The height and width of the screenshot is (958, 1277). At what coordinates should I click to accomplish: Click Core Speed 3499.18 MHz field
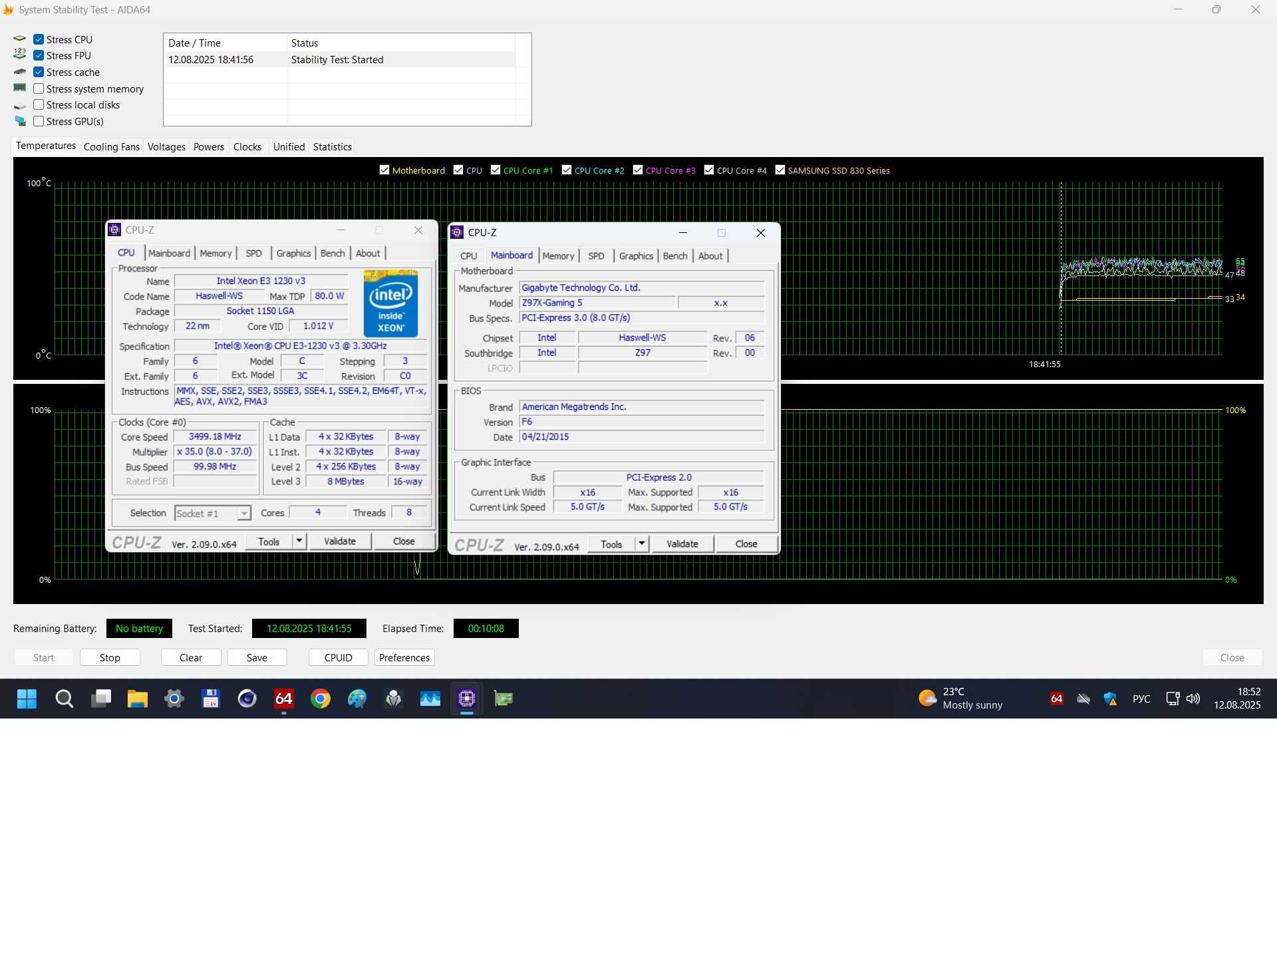pos(215,436)
